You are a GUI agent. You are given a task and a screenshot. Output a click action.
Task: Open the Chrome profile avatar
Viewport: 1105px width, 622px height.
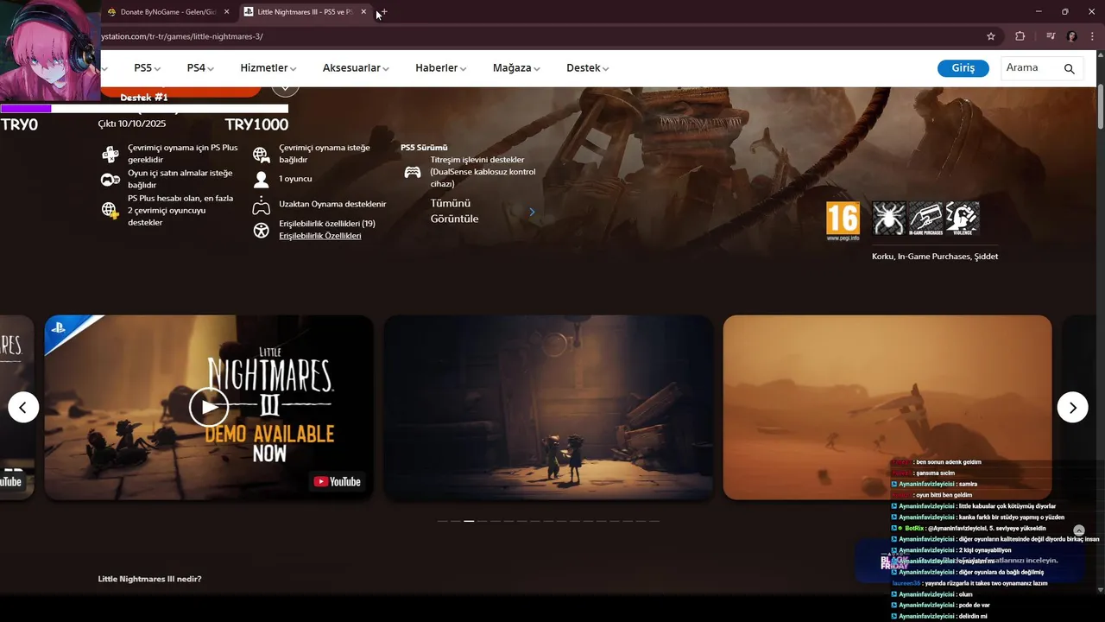[x=1072, y=36]
